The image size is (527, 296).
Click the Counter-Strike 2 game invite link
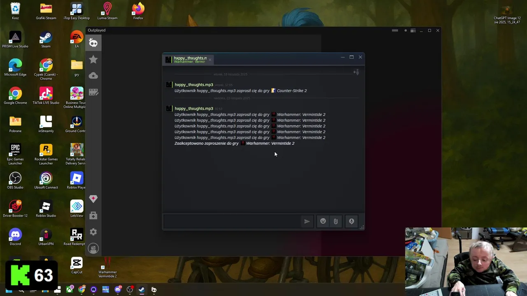coord(291,91)
